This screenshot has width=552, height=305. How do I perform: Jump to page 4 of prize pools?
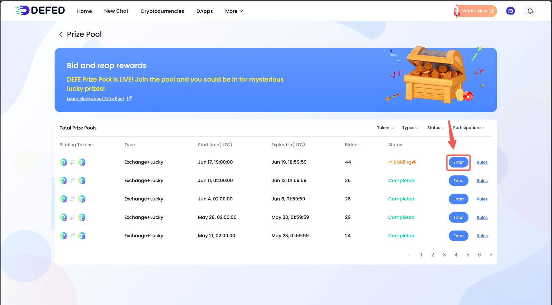[x=456, y=255]
